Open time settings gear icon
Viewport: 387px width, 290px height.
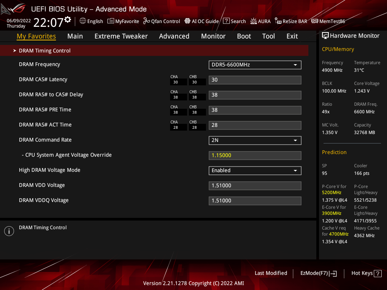pyautogui.click(x=68, y=20)
